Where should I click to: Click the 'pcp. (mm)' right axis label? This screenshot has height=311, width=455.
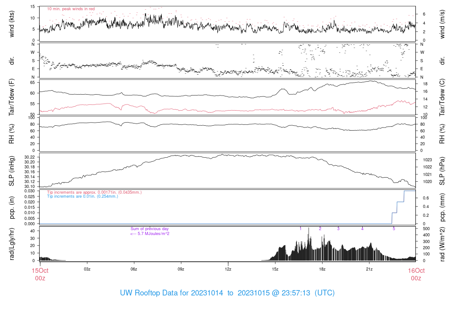click(x=442, y=207)
